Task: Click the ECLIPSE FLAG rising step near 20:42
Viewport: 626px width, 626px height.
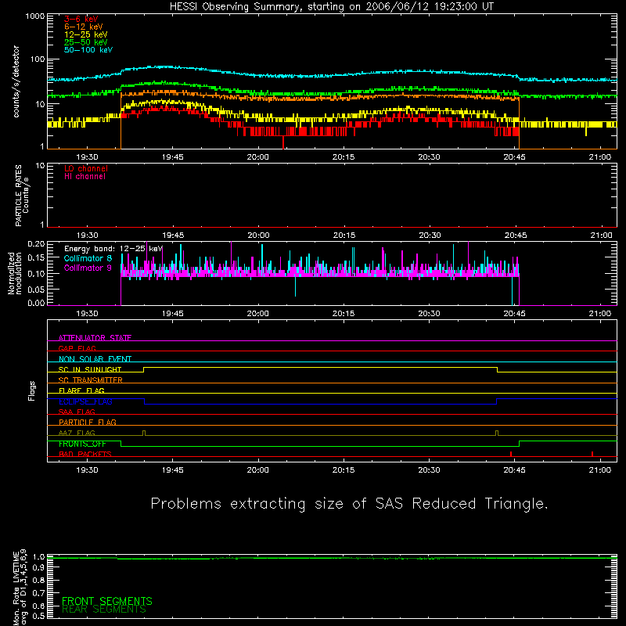Action: point(497,401)
